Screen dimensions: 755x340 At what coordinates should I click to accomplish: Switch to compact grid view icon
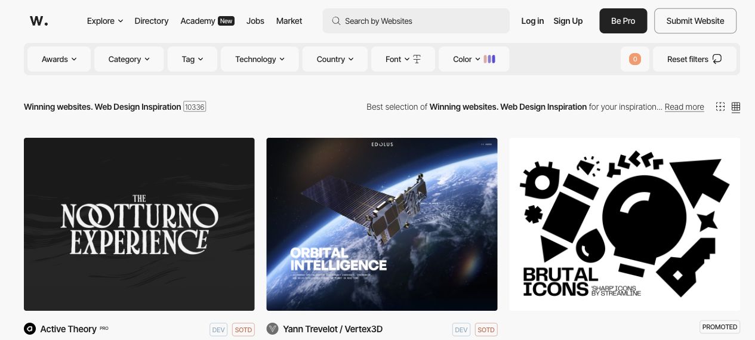736,107
